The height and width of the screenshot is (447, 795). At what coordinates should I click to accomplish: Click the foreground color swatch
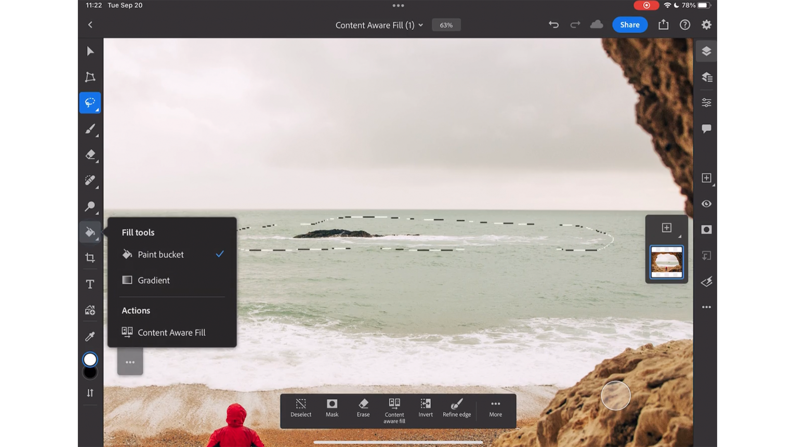click(x=89, y=359)
